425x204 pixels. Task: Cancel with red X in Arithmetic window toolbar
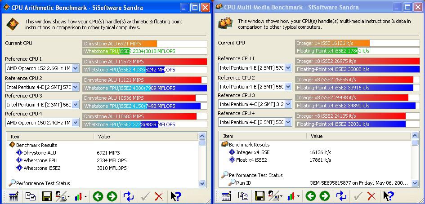click(159, 196)
